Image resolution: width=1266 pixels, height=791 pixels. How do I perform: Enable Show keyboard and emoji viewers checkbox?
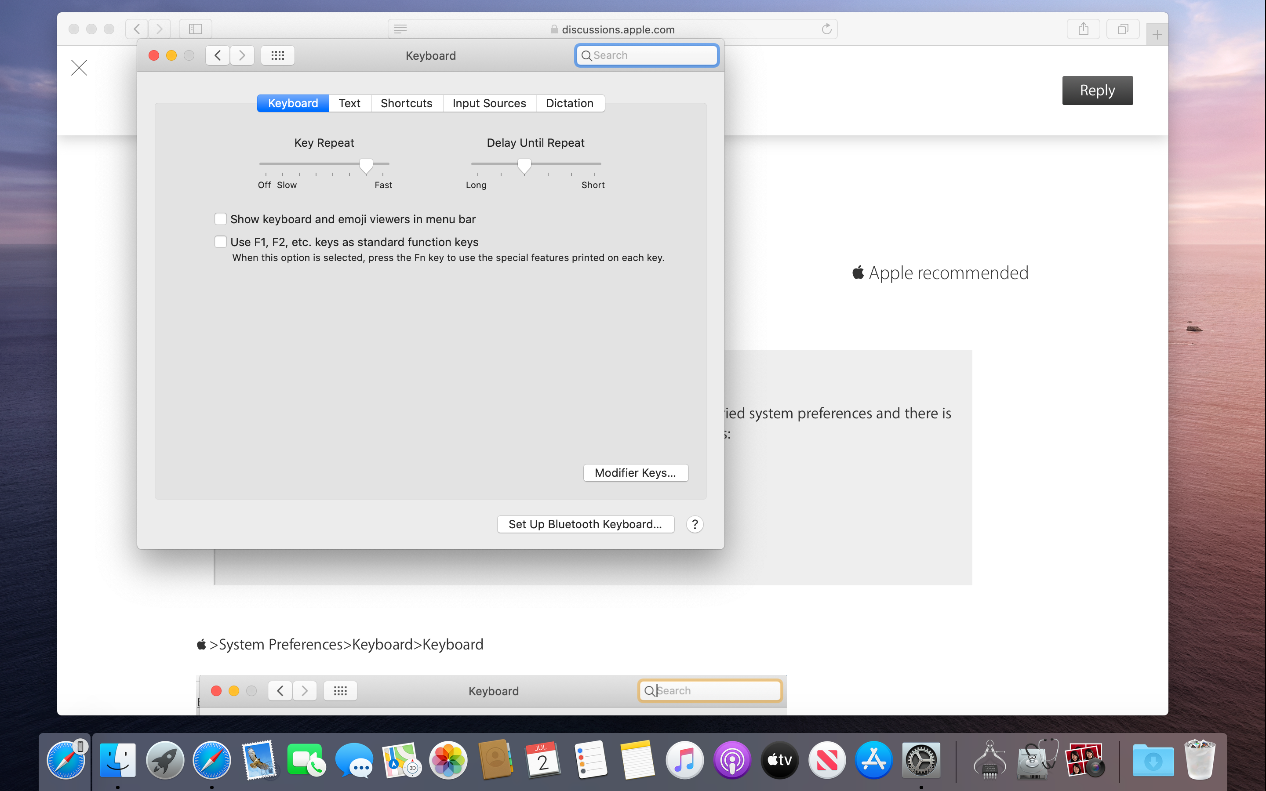click(x=221, y=219)
